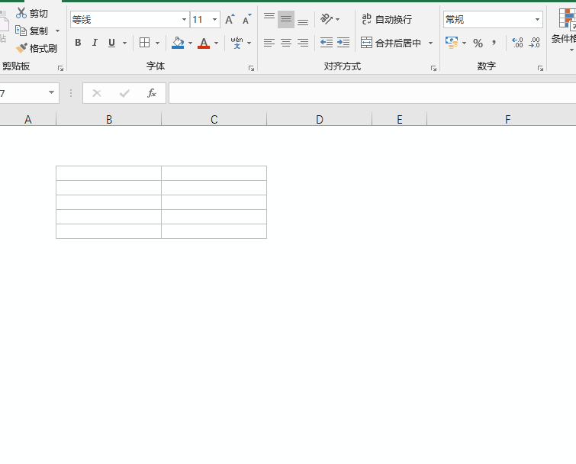Decrease decimal places

(x=535, y=43)
